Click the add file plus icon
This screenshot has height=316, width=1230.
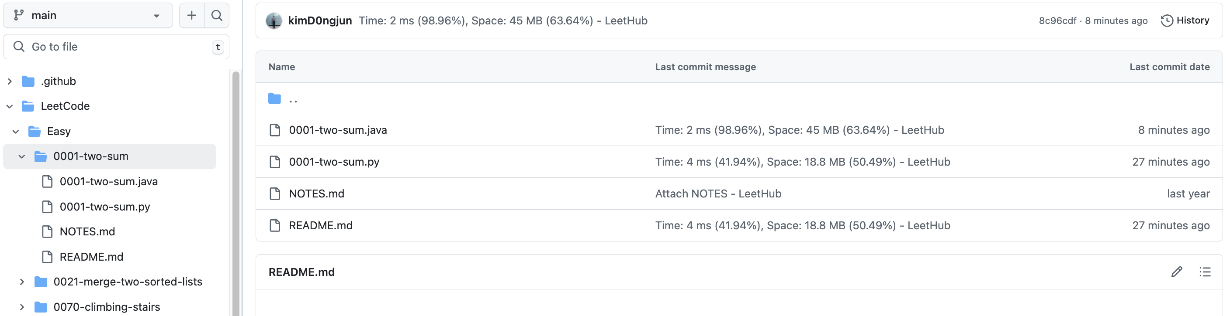point(191,15)
